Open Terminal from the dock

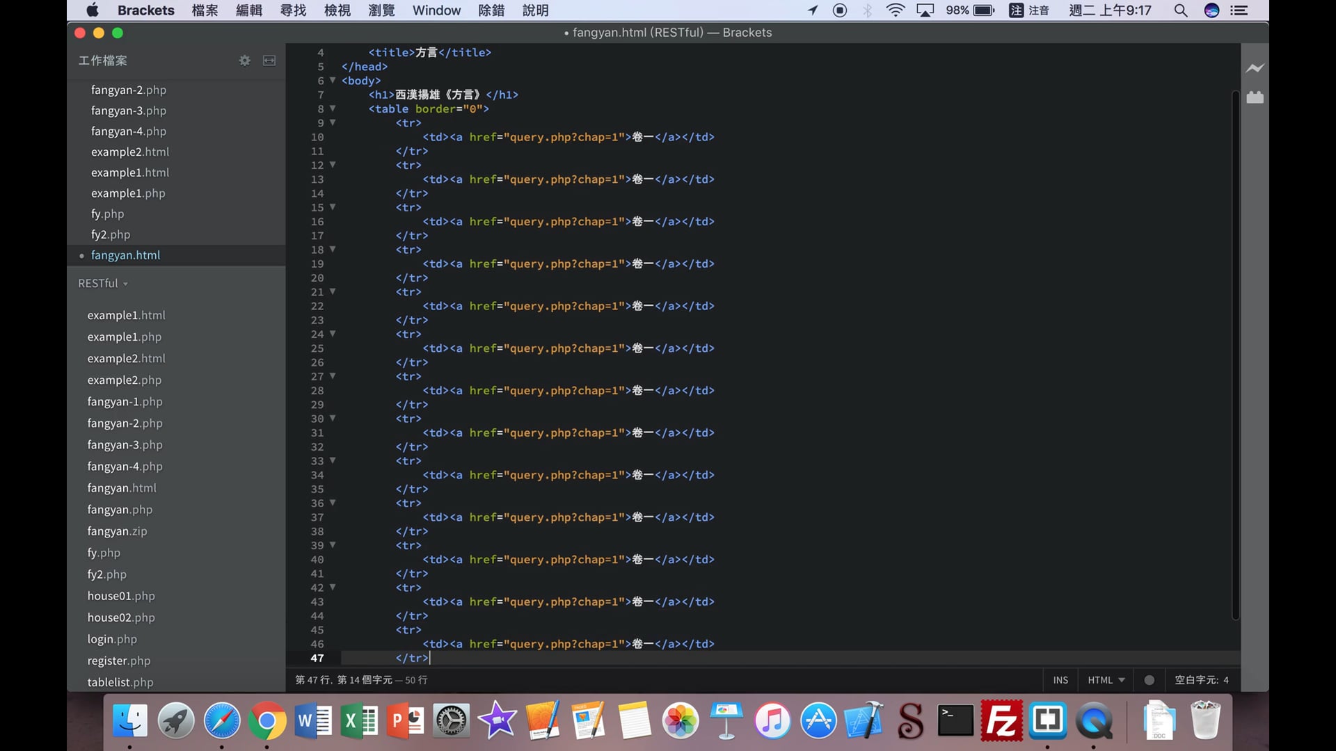[x=955, y=720]
